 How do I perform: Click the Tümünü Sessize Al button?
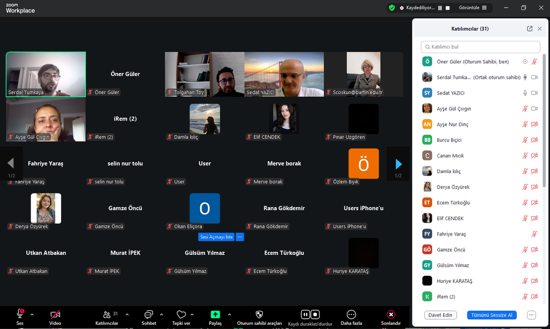click(x=491, y=315)
